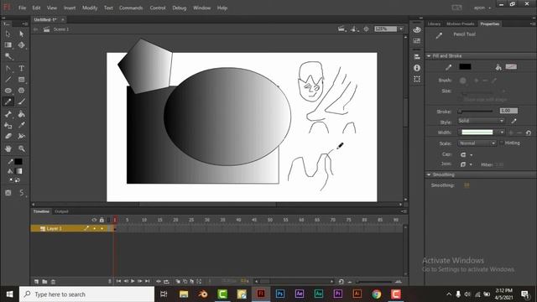The image size is (537, 302).
Task: Select the Subselection tool
Action: click(x=21, y=34)
